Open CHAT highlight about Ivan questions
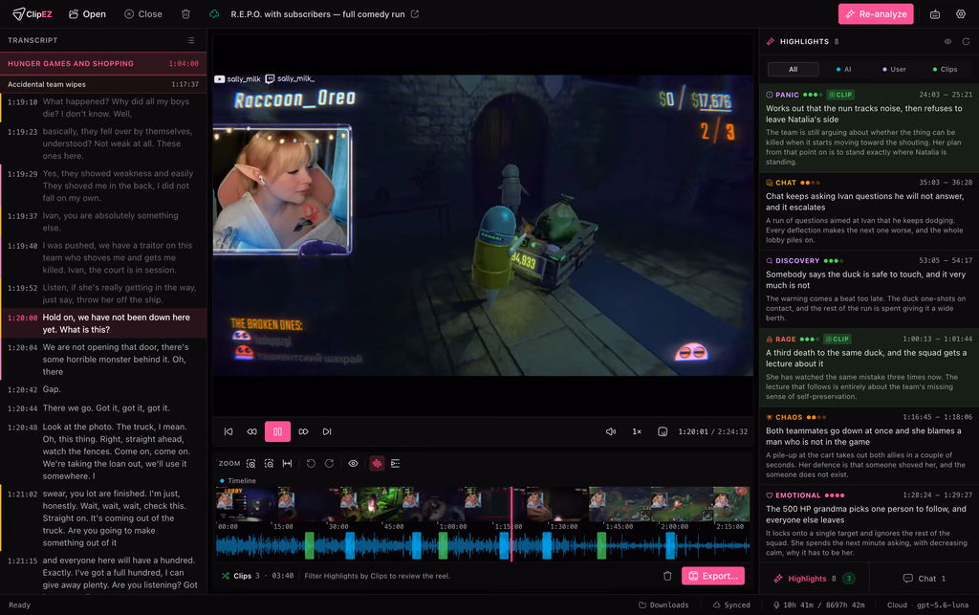This screenshot has height=615, width=979. click(x=869, y=211)
